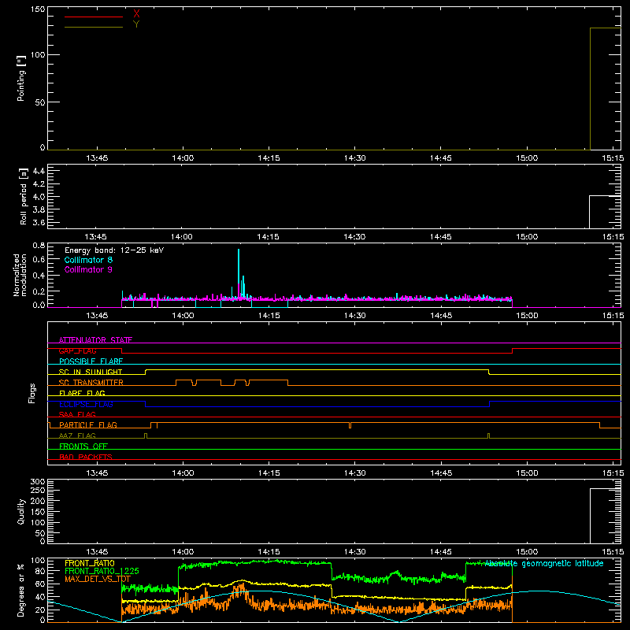Click the 'Flags' axis title
This screenshot has height=630, width=630.
pos(31,393)
